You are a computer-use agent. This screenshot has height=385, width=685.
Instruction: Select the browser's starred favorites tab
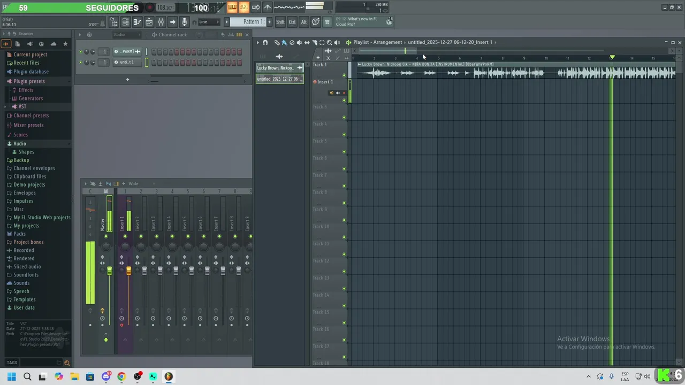(x=65, y=44)
